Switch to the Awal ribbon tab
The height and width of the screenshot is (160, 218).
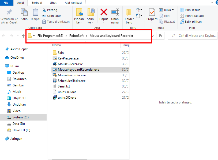(20, 3)
